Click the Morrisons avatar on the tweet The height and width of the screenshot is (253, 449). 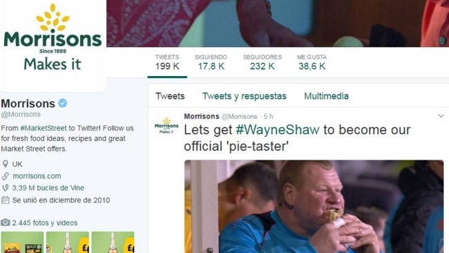click(166, 125)
